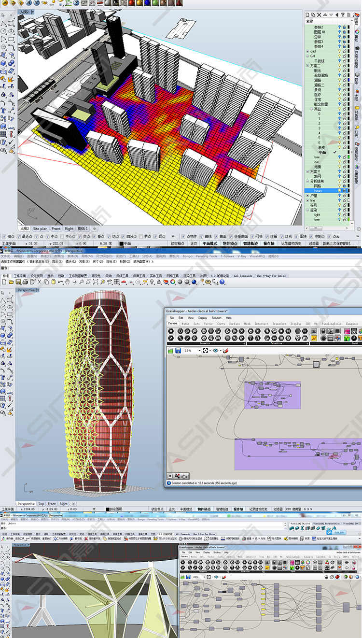
Task: Open the Grasshopper 17% zoom dropdown
Action: 199,351
